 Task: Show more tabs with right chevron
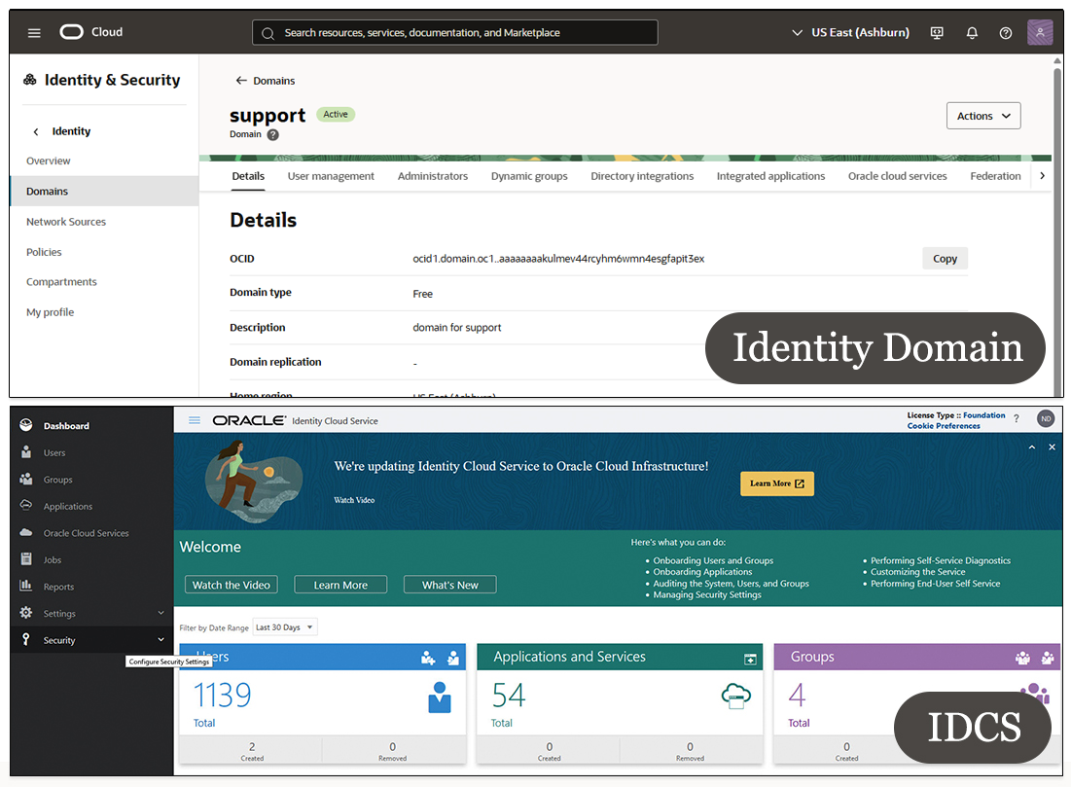pos(1042,176)
